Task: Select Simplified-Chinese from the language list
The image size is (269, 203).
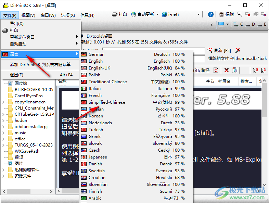Action: [107, 102]
